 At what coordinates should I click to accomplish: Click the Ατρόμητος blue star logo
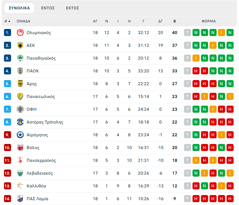tap(20, 135)
